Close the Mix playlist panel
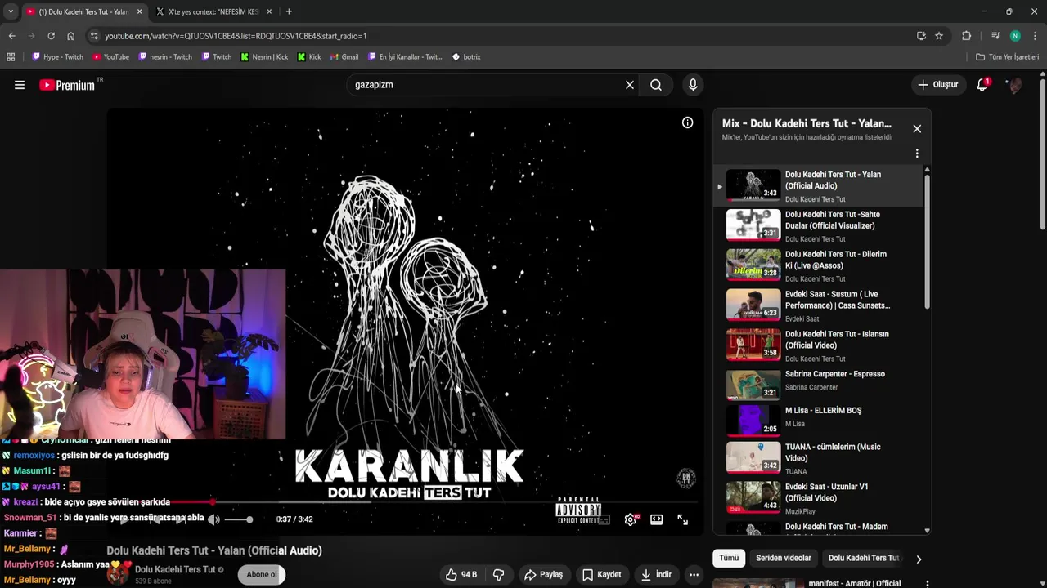Viewport: 1047px width, 588px height. point(917,129)
